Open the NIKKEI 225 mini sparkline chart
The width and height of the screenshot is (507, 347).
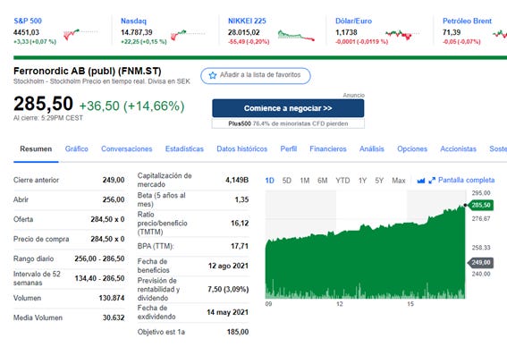pyautogui.click(x=296, y=35)
